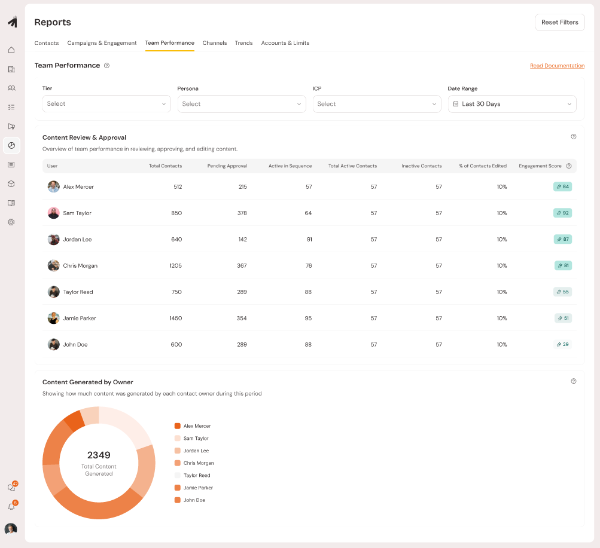
Task: Click Engagement Score column info icon
Action: click(568, 166)
